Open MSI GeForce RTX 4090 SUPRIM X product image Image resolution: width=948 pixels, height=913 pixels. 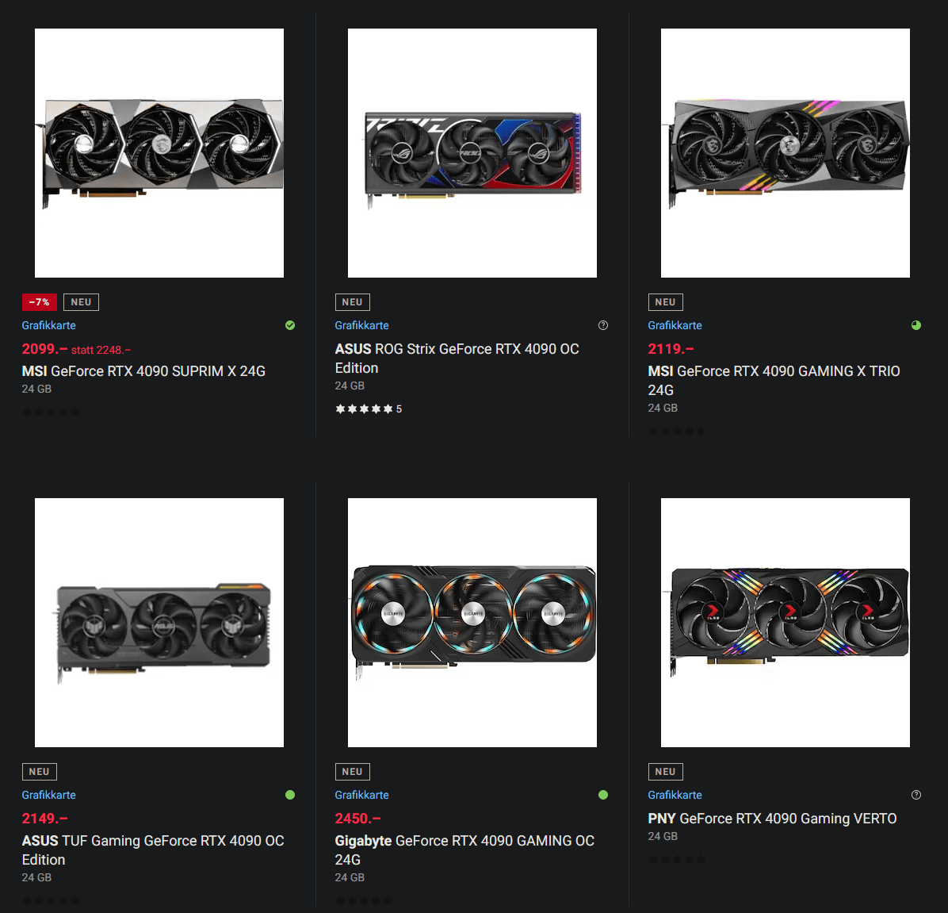tap(159, 153)
